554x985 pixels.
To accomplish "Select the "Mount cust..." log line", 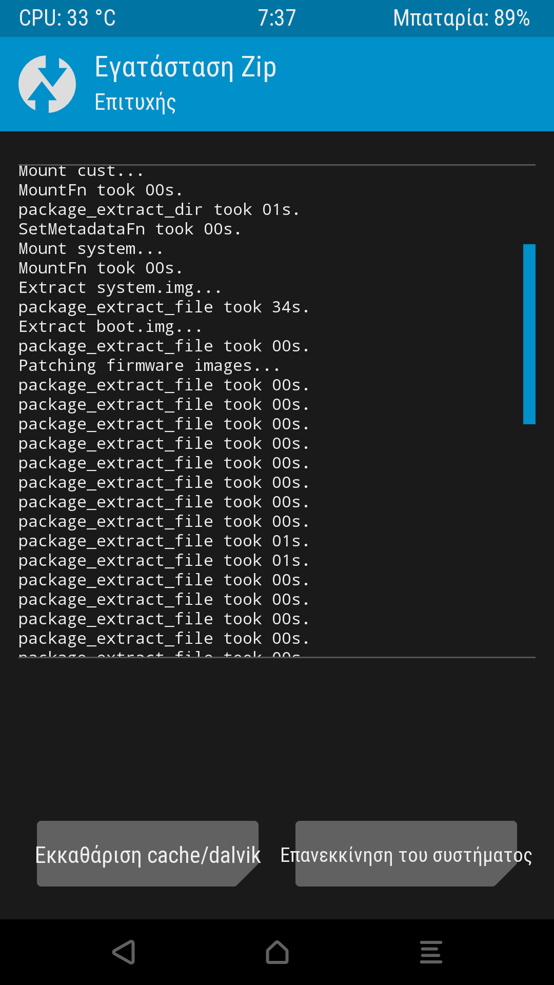I will coord(81,171).
